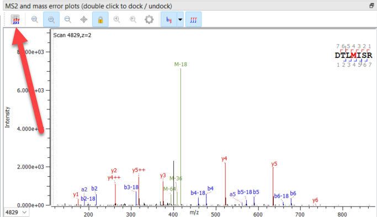Click the y5 ion label
The width and height of the screenshot is (377, 217).
coord(274,164)
